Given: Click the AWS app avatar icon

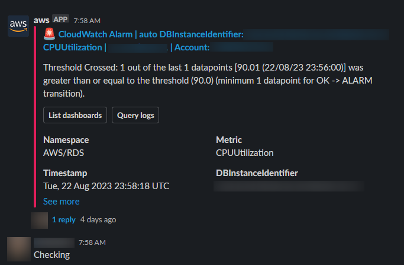Looking at the screenshot, I should pyautogui.click(x=18, y=25).
